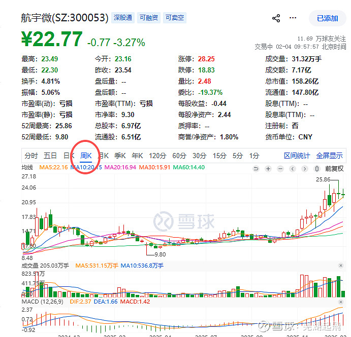This screenshot has width=351, height=337.
Task: Click the 52周最低 9.80 value
Action: coord(61,137)
